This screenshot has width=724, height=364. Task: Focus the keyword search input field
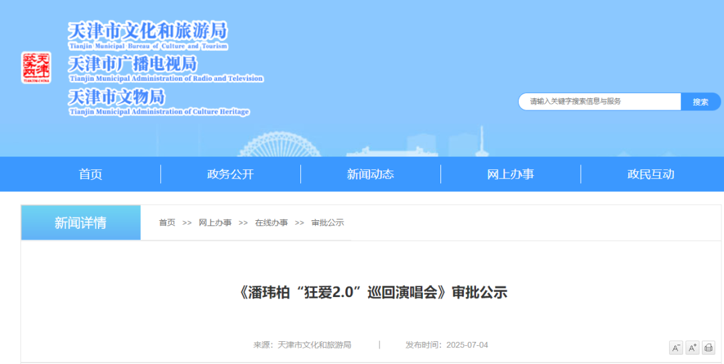pos(599,102)
